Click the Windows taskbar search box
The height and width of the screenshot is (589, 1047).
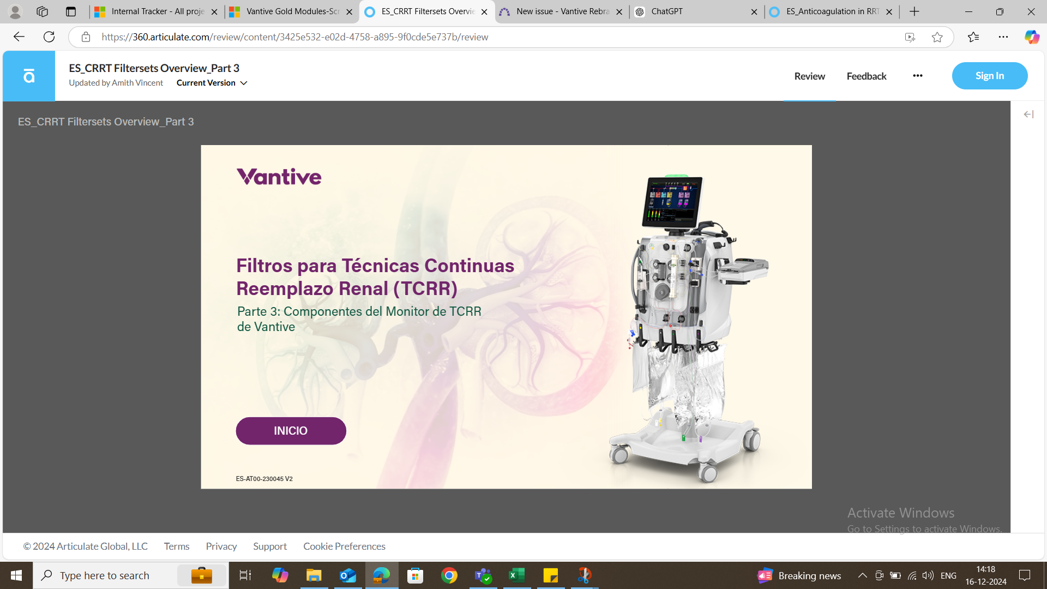(x=131, y=575)
